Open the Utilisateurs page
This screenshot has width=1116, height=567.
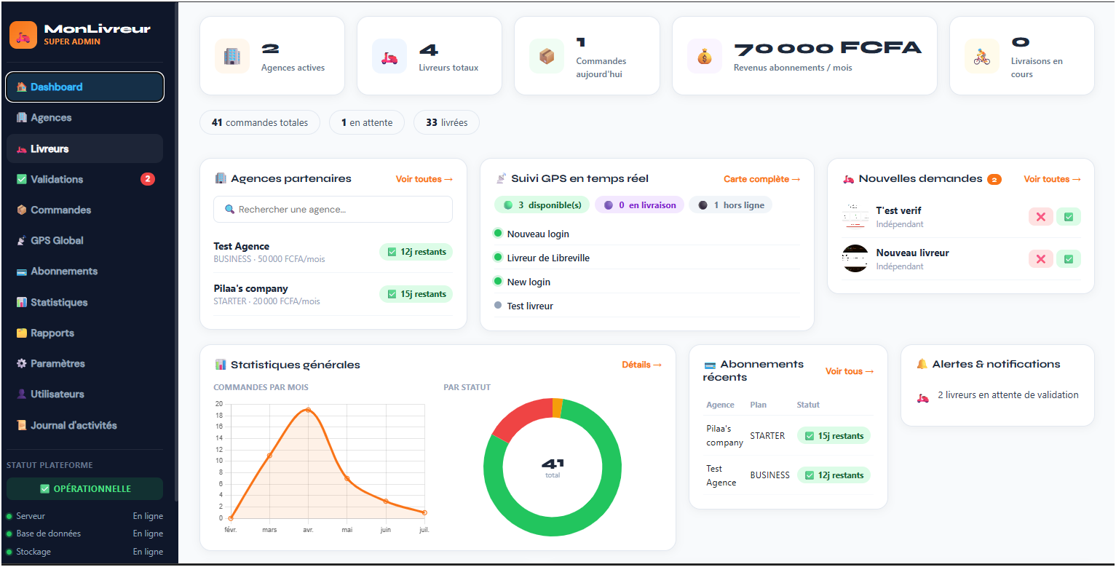click(x=84, y=394)
